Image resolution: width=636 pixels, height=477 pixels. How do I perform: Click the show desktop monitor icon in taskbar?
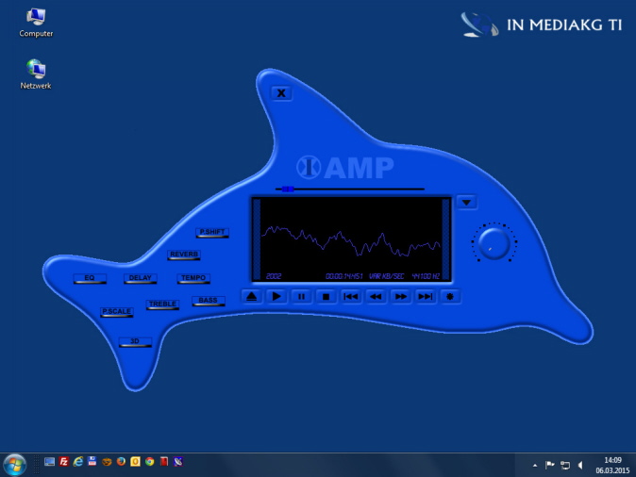point(49,462)
